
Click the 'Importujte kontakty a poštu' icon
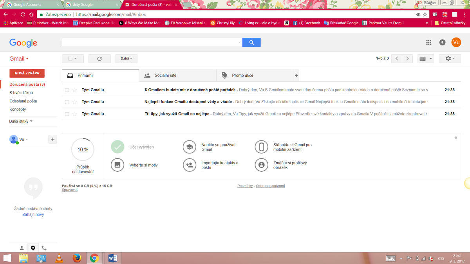tap(190, 165)
